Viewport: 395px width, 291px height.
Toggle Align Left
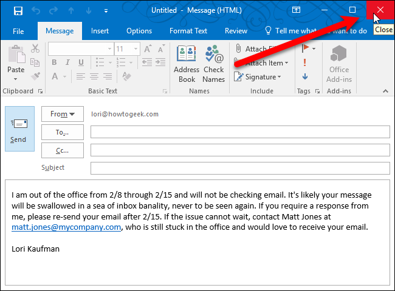81,76
